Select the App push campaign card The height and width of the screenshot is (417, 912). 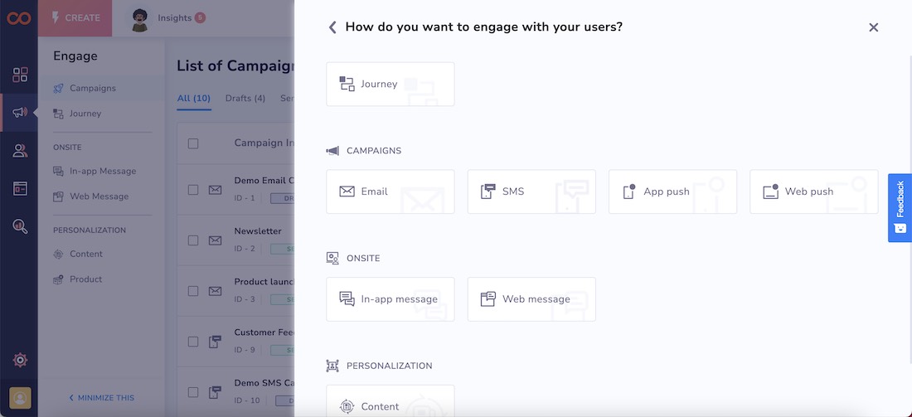pos(672,192)
